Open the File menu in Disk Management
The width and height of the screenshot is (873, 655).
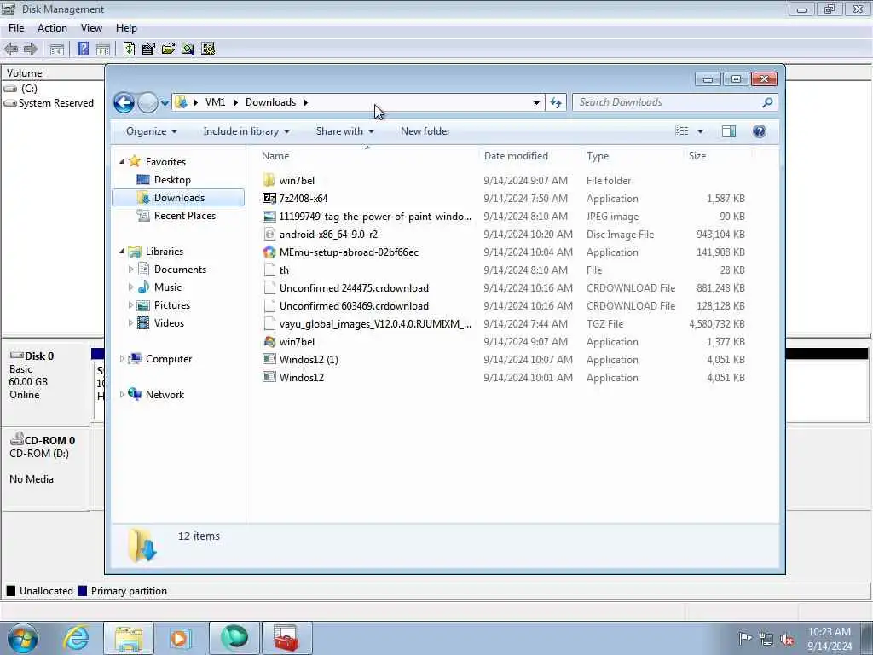(16, 28)
